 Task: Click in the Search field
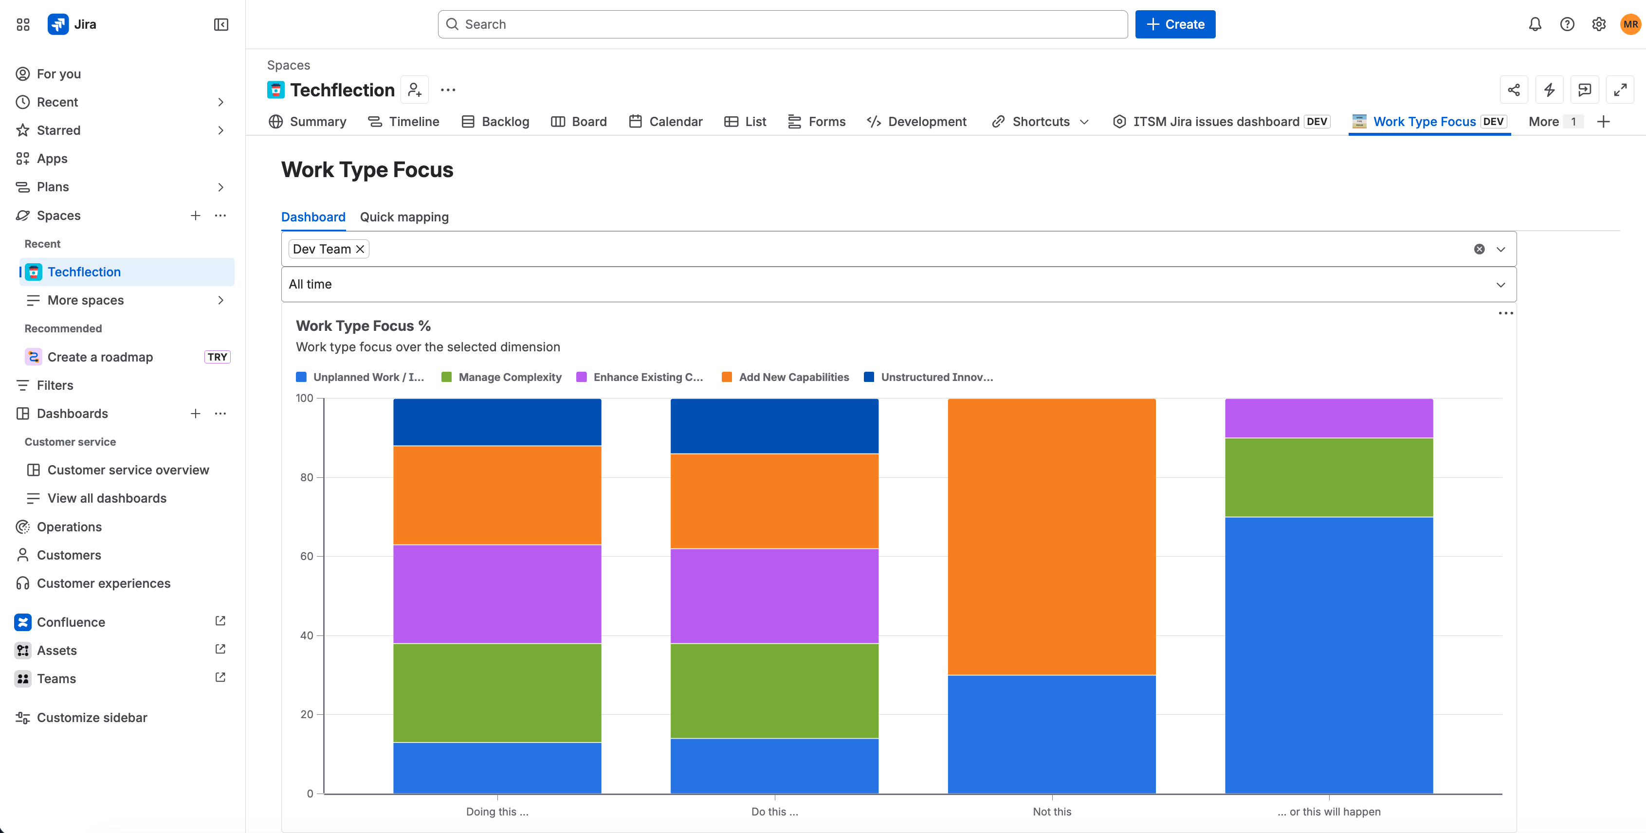tap(783, 24)
